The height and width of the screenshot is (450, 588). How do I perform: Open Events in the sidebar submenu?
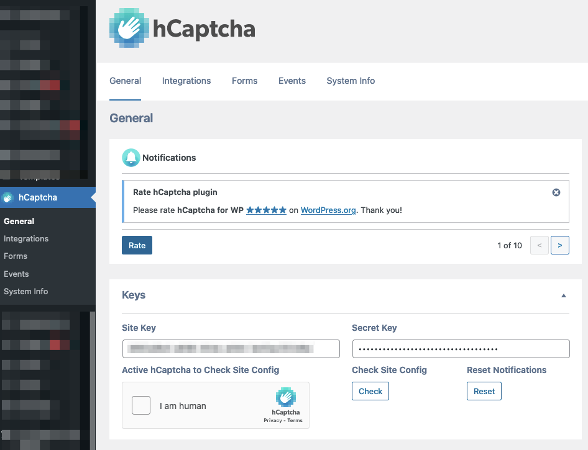point(16,274)
